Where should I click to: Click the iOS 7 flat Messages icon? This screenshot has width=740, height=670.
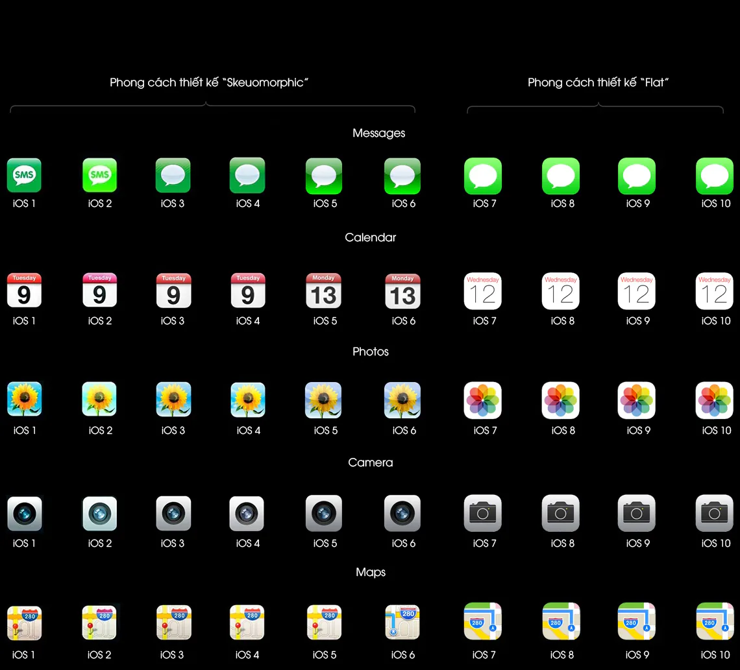pos(483,176)
